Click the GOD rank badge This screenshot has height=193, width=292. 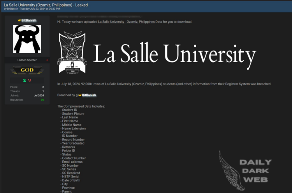tap(27, 70)
